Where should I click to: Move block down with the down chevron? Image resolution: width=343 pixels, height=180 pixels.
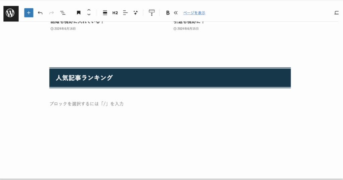pyautogui.click(x=89, y=15)
